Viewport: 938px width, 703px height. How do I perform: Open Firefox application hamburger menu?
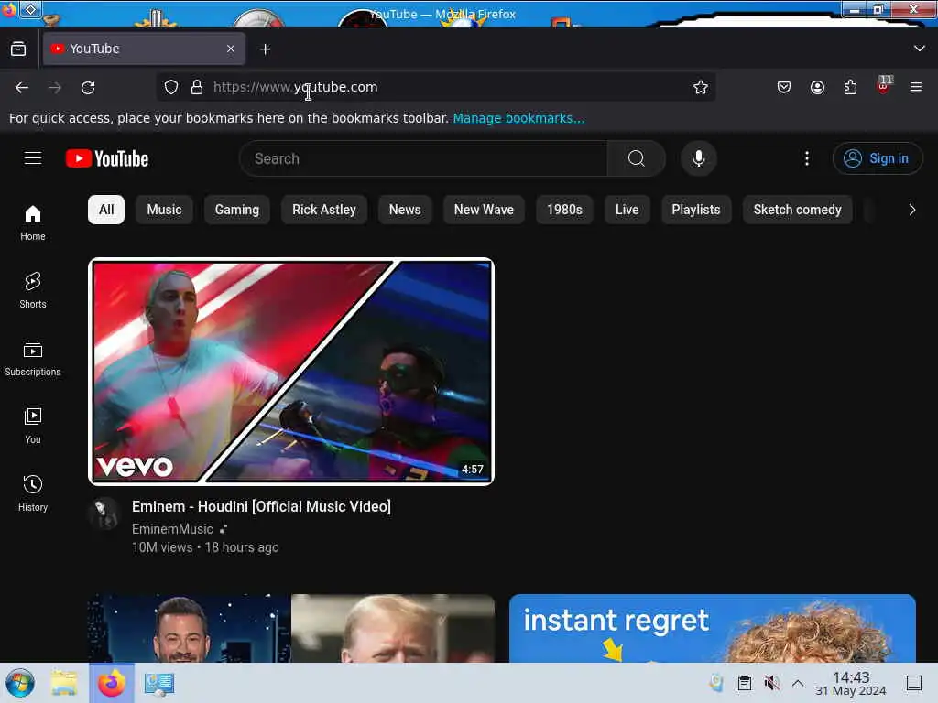click(916, 87)
